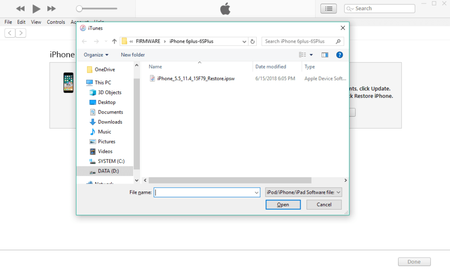Click the magnifier icon in dialog search
The height and width of the screenshot is (273, 450).
coord(338,41)
